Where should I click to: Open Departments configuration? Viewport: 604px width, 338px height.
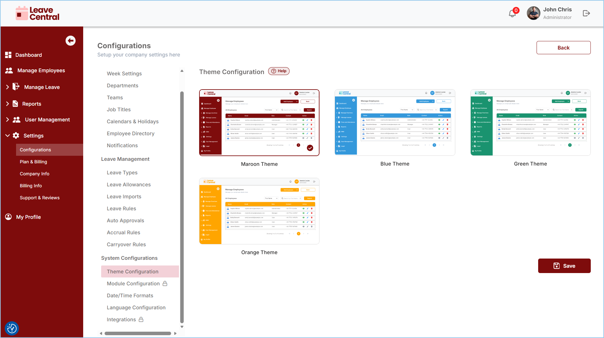click(123, 85)
